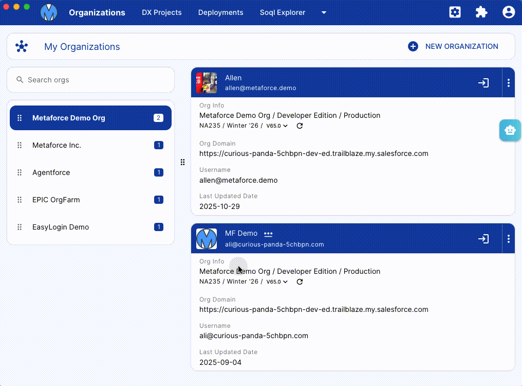Click the count badge 1 on Agentforce
The height and width of the screenshot is (386, 522).
[158, 172]
